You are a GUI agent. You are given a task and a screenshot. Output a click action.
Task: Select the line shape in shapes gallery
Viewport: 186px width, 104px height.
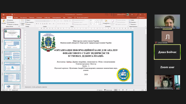93,21
